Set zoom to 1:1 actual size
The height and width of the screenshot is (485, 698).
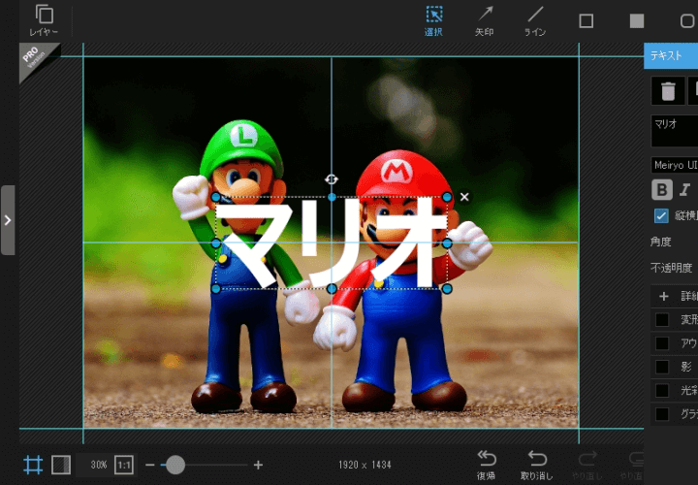pyautogui.click(x=124, y=465)
